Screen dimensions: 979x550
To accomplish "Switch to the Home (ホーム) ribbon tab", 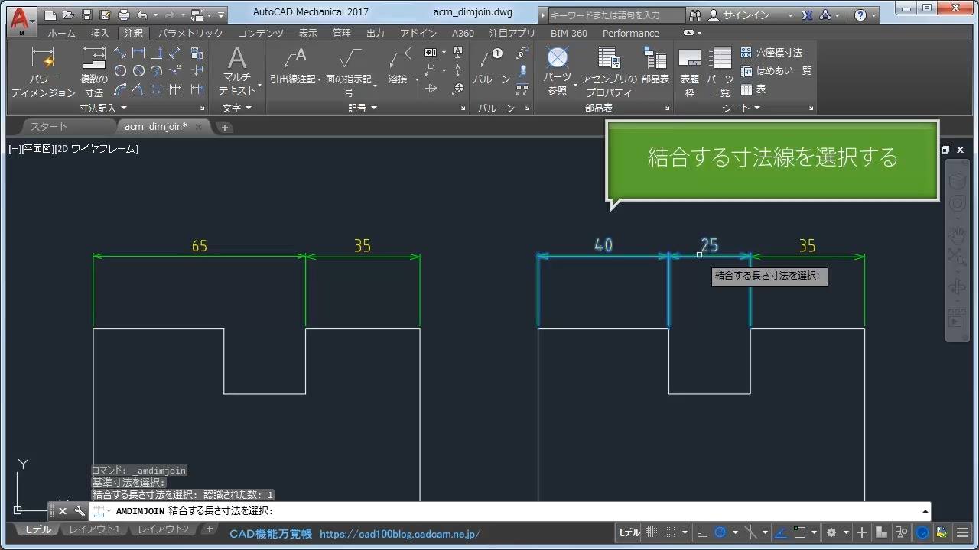I will pyautogui.click(x=61, y=34).
